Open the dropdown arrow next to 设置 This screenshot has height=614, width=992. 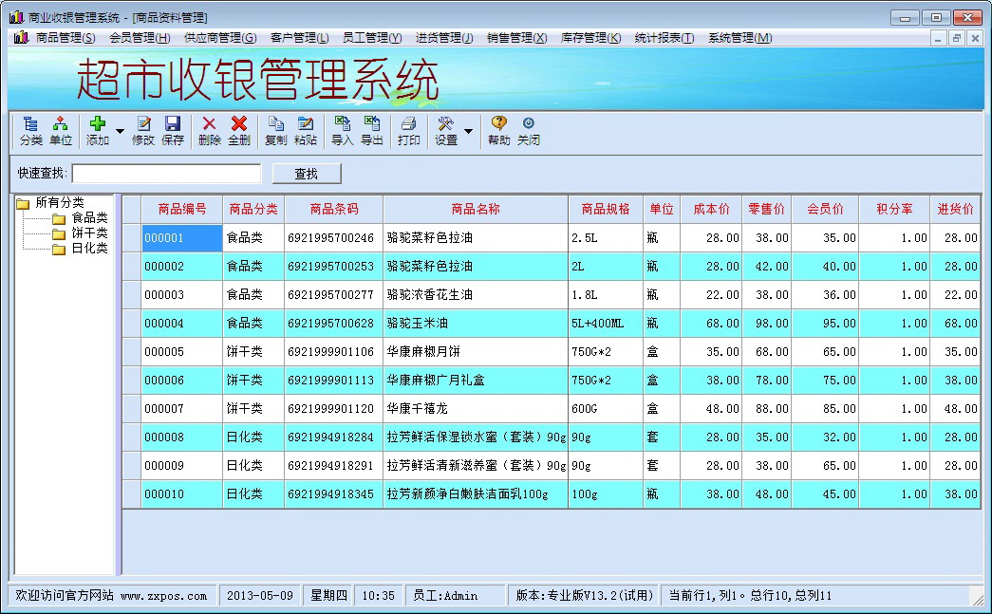(468, 131)
